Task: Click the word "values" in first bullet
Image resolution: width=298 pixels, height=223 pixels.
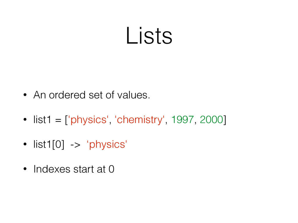Action: coord(135,95)
